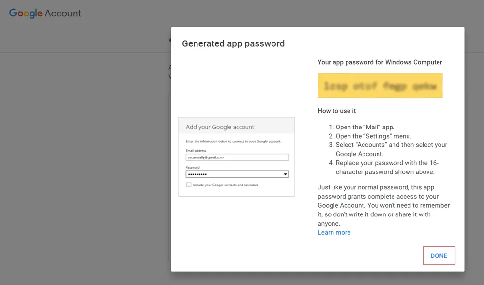484x285 pixels.
Task: Click the Google Account logo
Action: coord(45,13)
